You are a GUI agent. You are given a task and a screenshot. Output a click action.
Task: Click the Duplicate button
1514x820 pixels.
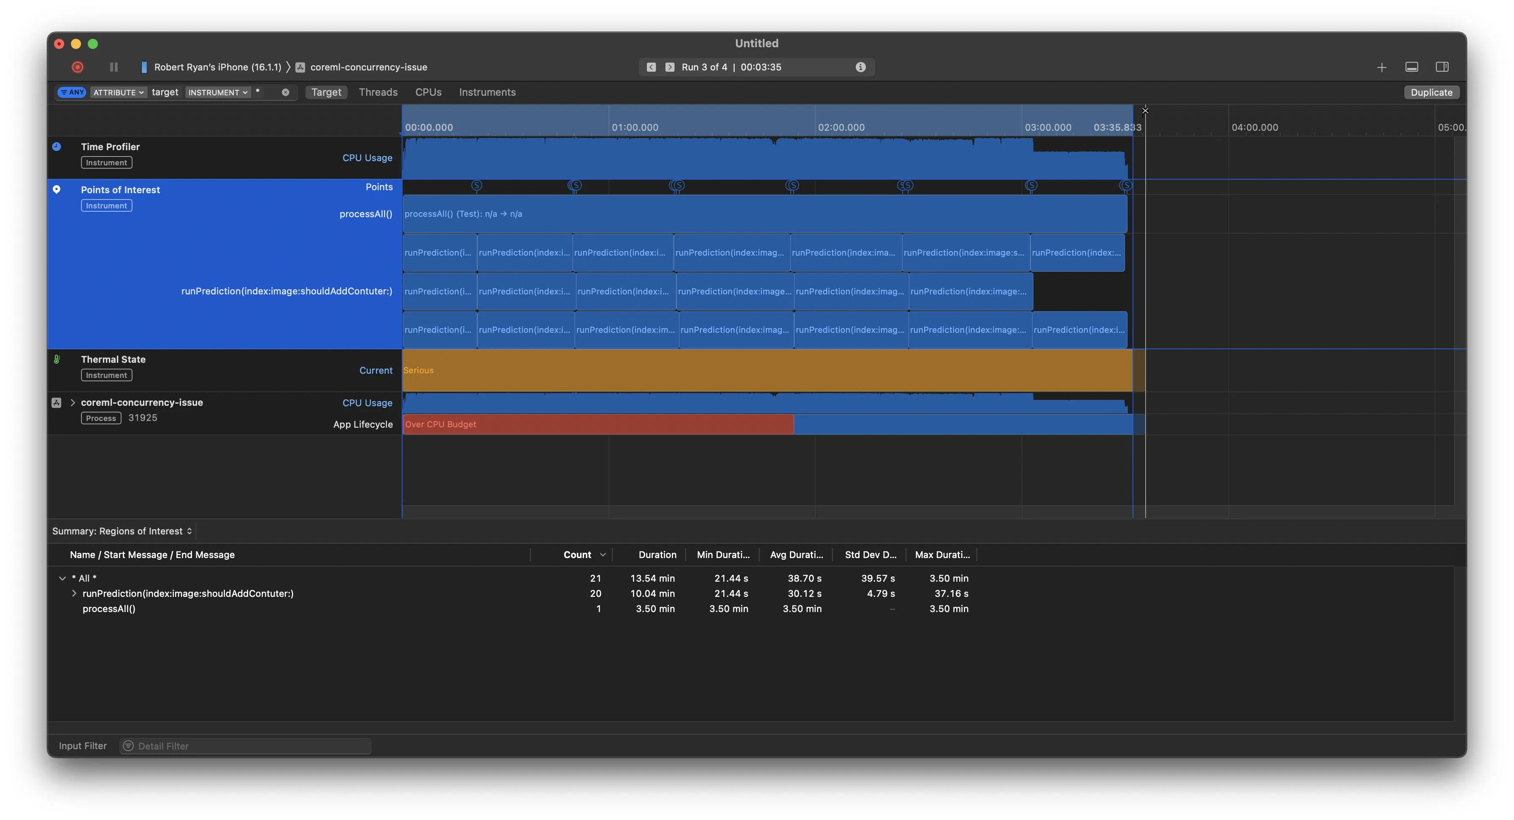click(x=1431, y=92)
